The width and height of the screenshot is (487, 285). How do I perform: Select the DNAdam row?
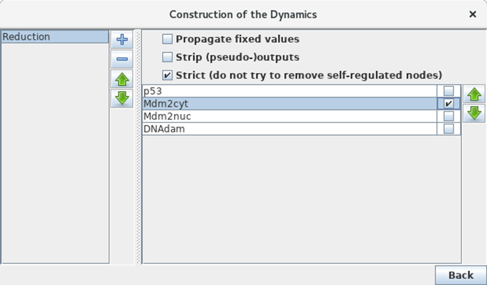point(290,129)
